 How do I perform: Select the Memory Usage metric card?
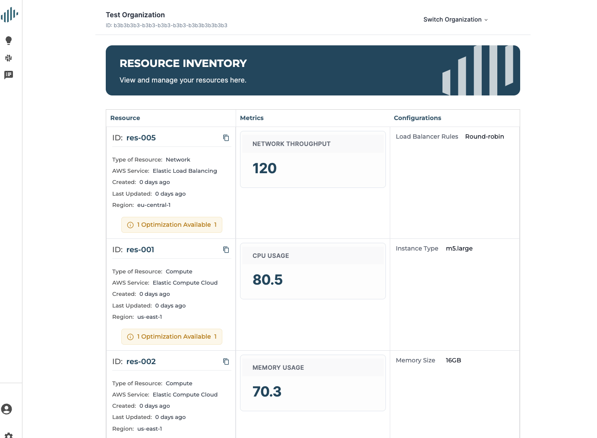313,383
